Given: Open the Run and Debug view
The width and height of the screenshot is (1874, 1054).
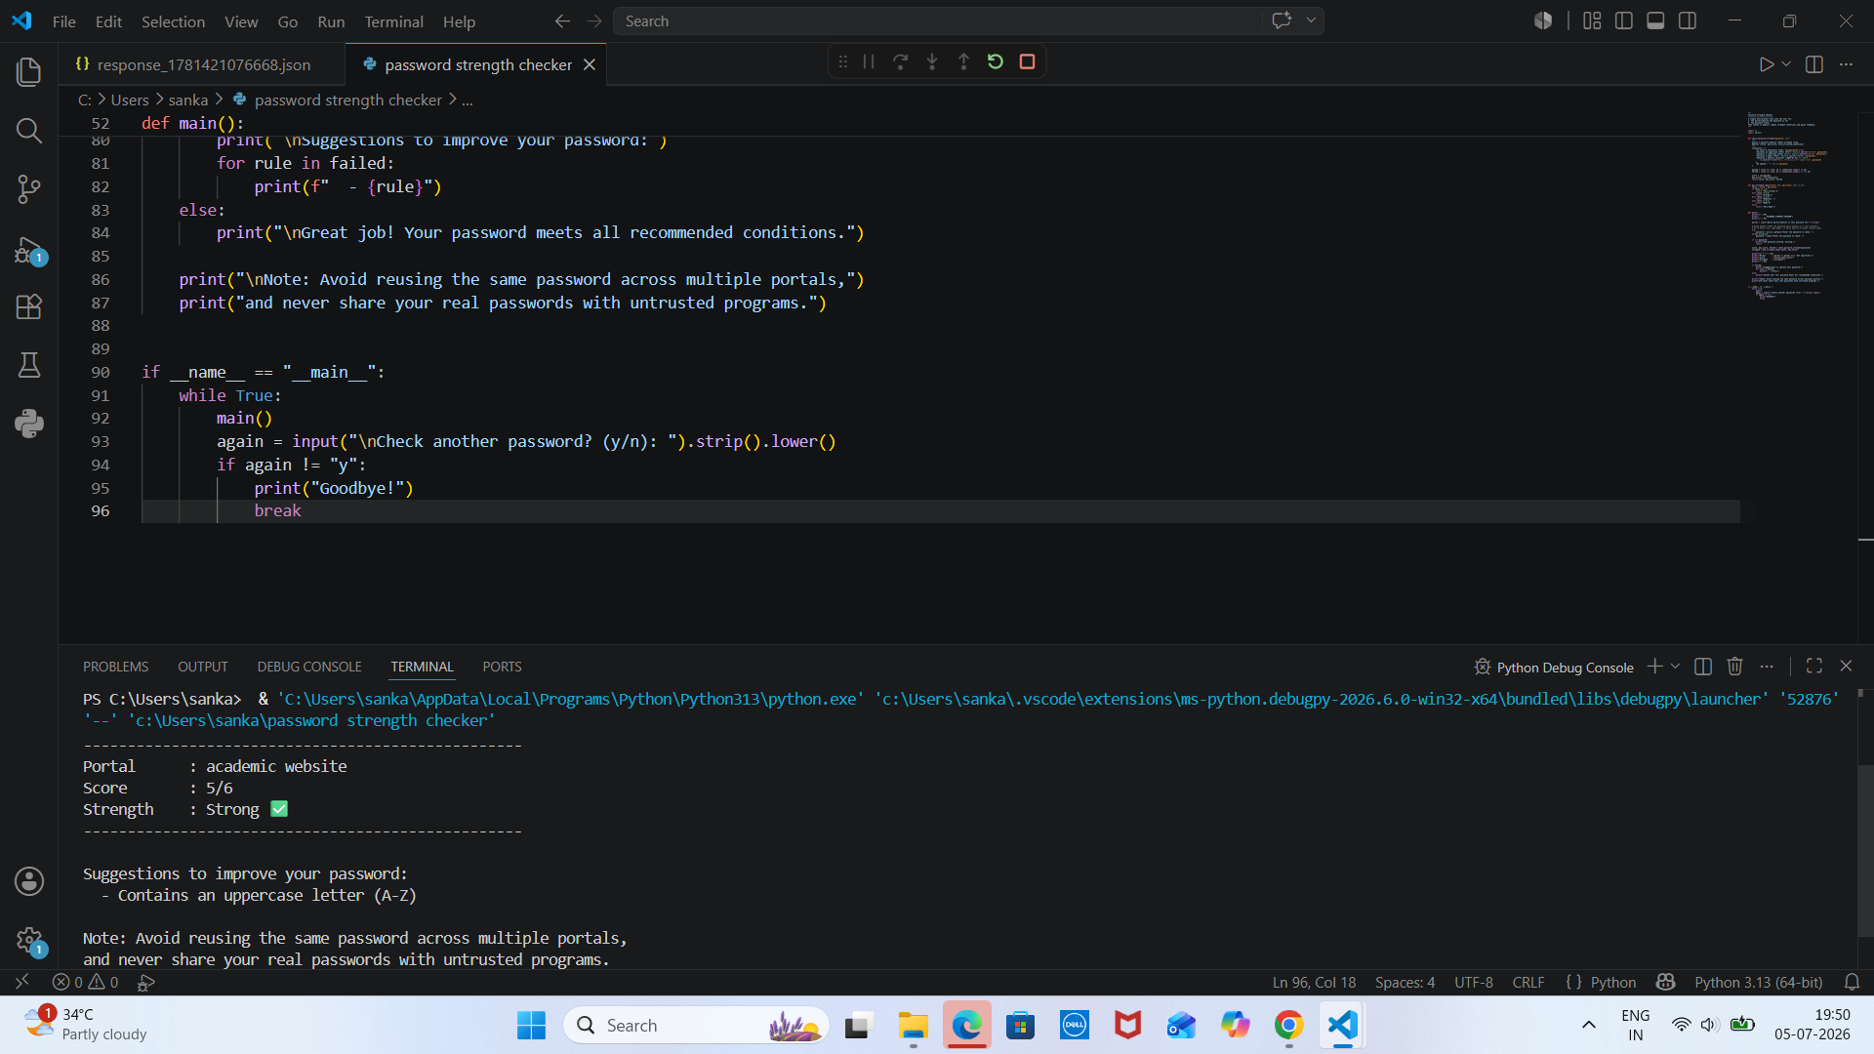Looking at the screenshot, I should (x=29, y=250).
